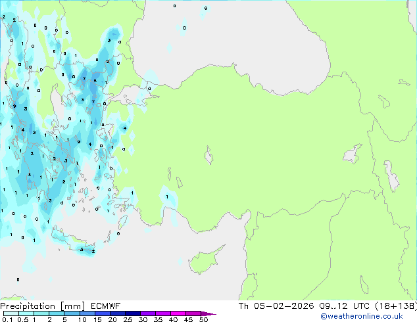
Task: Select the 2–5 mm legend color box
Action: (x=57, y=313)
